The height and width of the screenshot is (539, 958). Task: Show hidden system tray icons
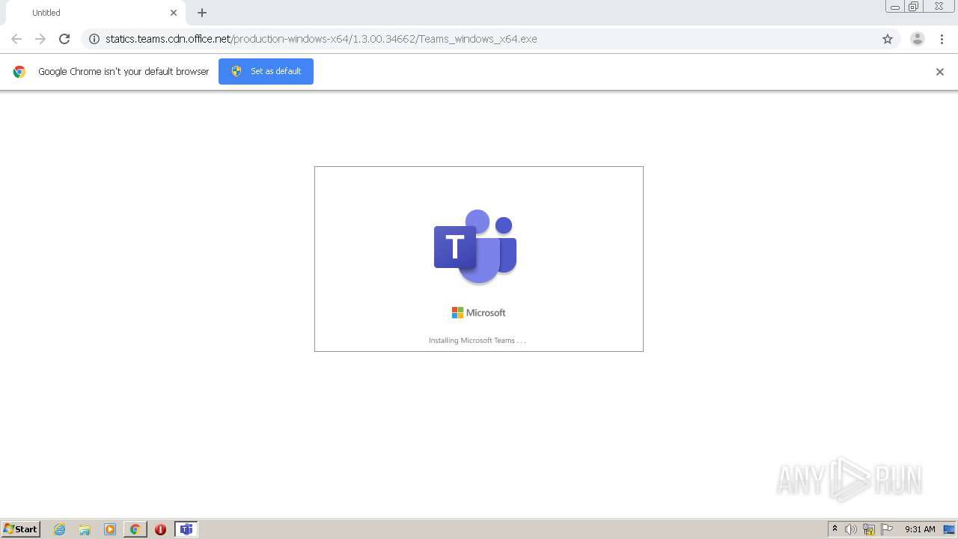pyautogui.click(x=835, y=529)
